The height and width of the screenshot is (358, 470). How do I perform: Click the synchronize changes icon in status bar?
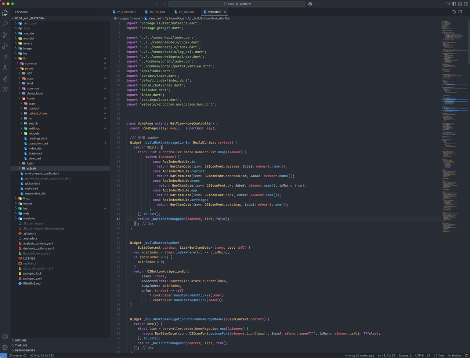(25, 355)
